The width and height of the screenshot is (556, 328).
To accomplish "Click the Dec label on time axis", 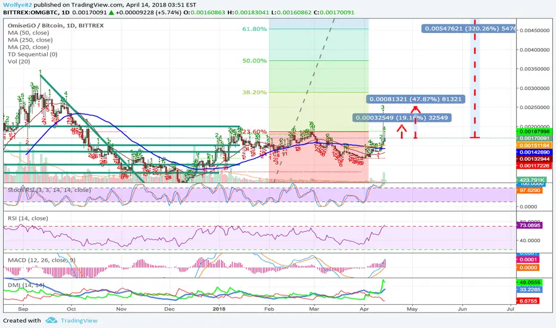I will [x=169, y=309].
